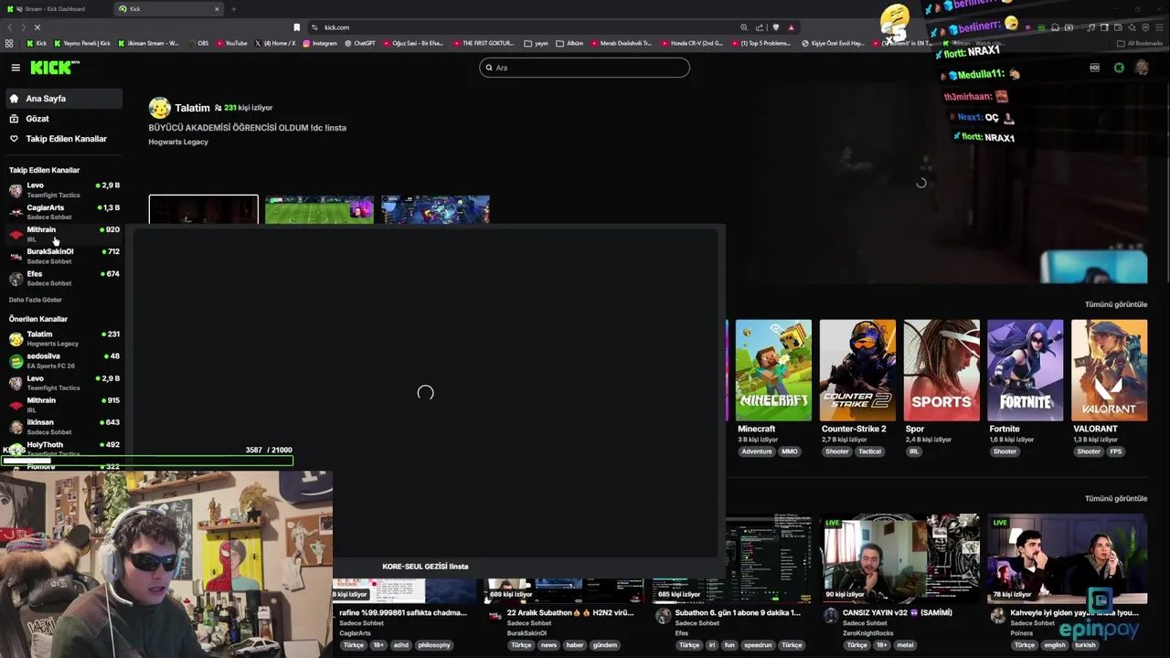Click the browser back arrow
Image resolution: width=1170 pixels, height=658 pixels.
[x=10, y=27]
